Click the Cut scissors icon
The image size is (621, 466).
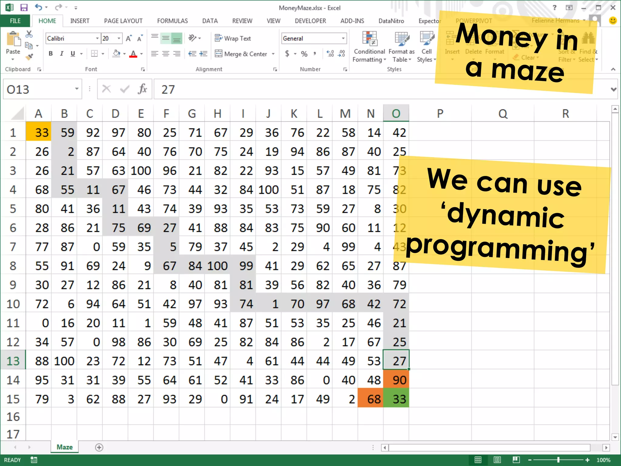pyautogui.click(x=29, y=34)
